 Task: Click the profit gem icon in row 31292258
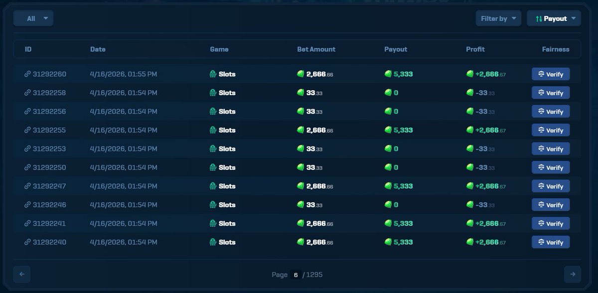click(x=470, y=93)
